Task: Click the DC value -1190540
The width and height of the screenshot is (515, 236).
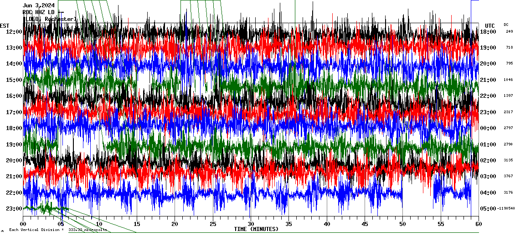Action: pos(505,209)
